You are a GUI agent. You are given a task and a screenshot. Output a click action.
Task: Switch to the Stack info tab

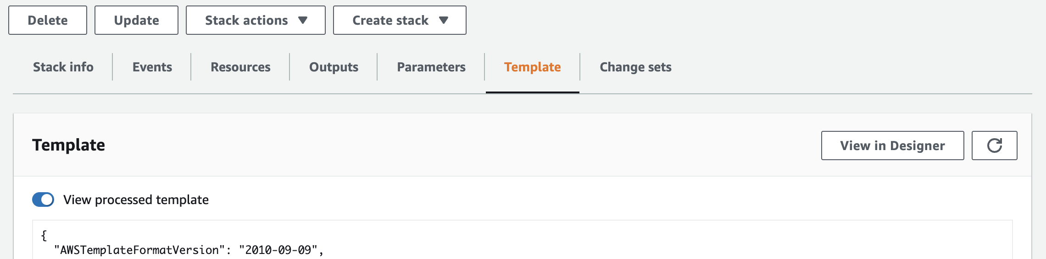[x=63, y=67]
